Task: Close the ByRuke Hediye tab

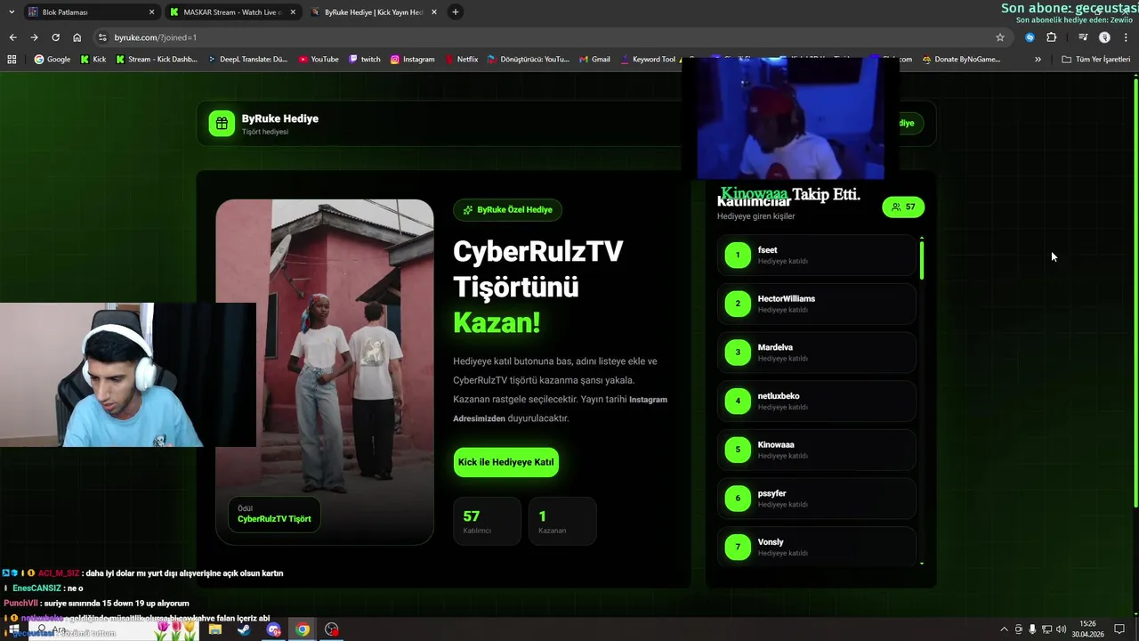Action: coord(434,12)
